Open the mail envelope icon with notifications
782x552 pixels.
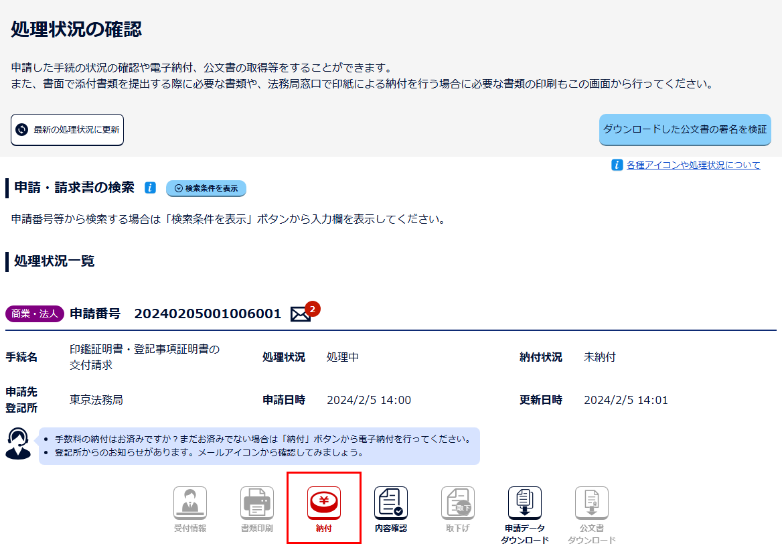click(x=301, y=314)
